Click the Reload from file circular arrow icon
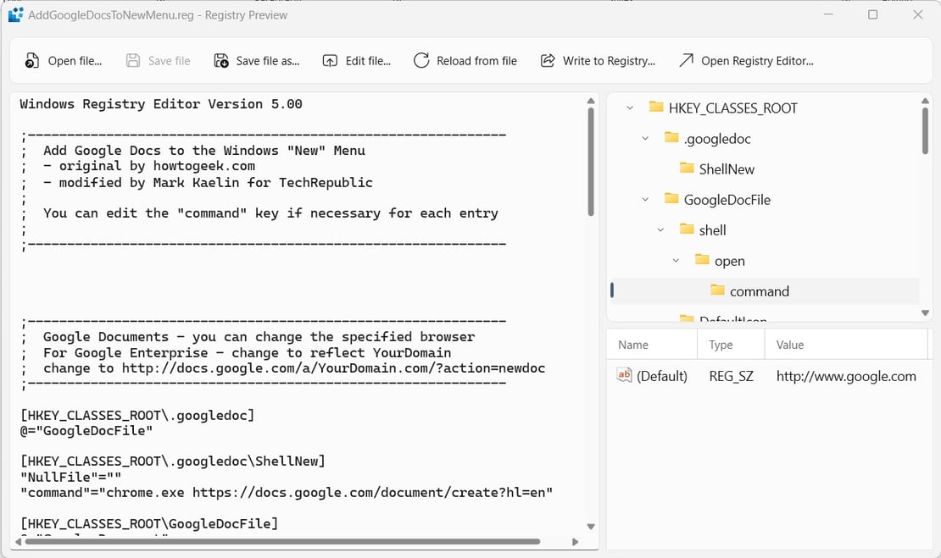 tap(421, 60)
